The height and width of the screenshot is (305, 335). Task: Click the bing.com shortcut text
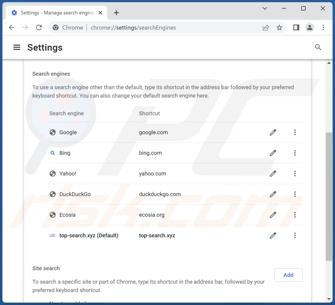[151, 153]
